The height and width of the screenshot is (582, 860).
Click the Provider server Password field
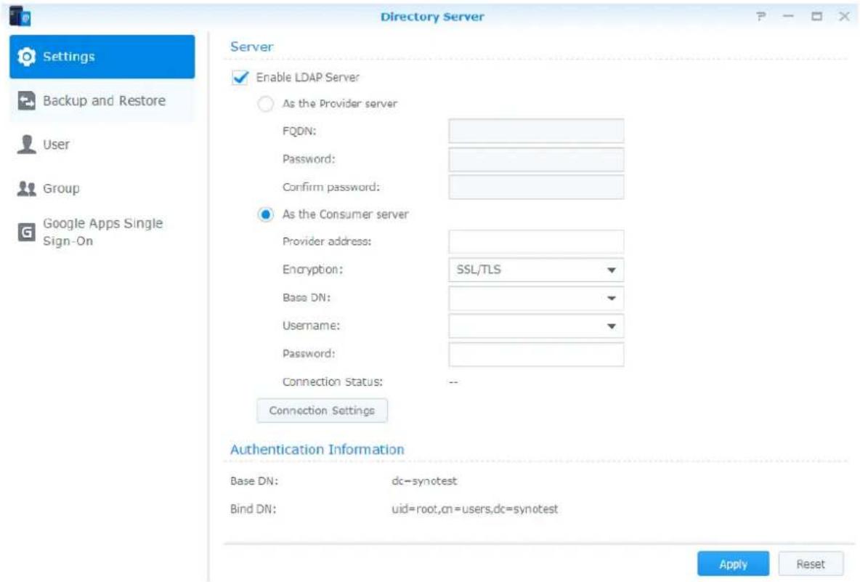click(x=536, y=159)
